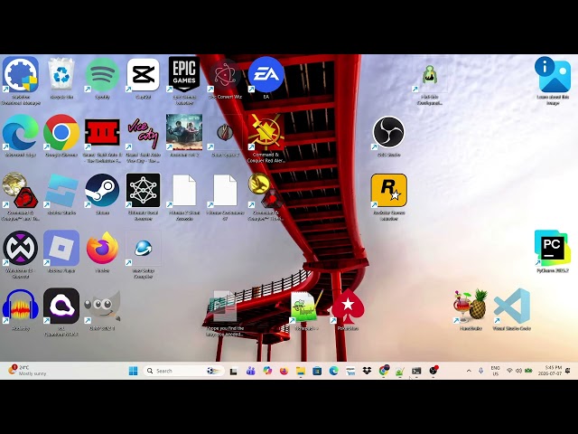Open volume control in system tray
Screen dimensions: 578x434
(518, 371)
